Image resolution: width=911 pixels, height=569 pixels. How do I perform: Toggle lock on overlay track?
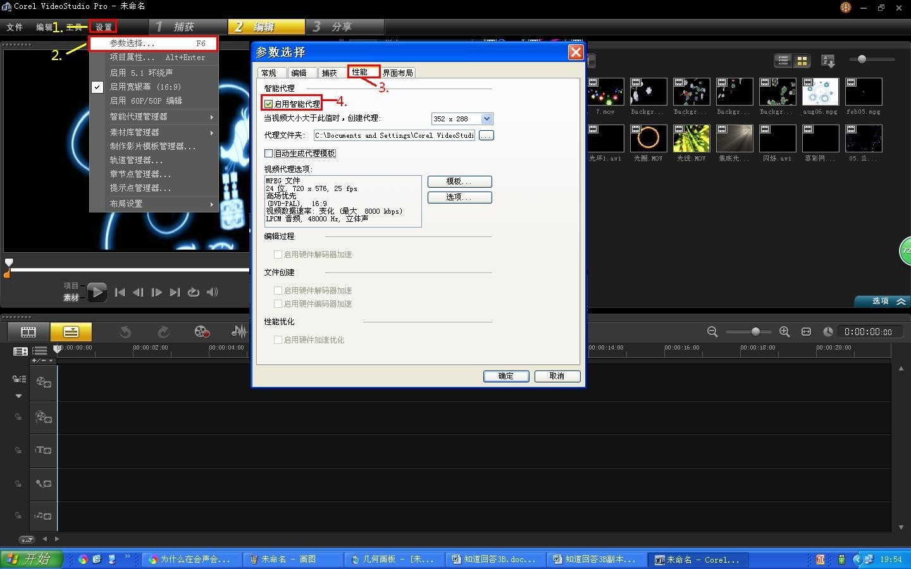tap(18, 417)
